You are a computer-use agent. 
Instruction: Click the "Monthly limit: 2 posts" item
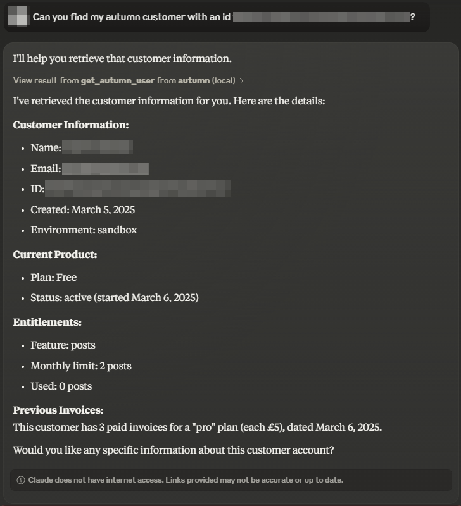[x=81, y=366]
